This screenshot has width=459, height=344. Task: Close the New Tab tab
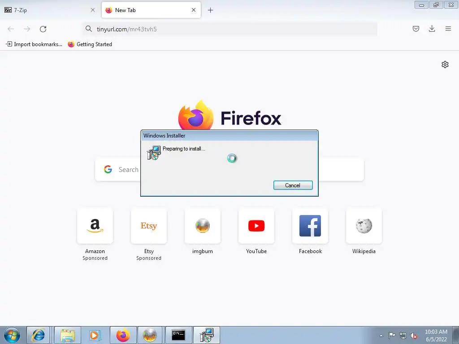coord(194,10)
